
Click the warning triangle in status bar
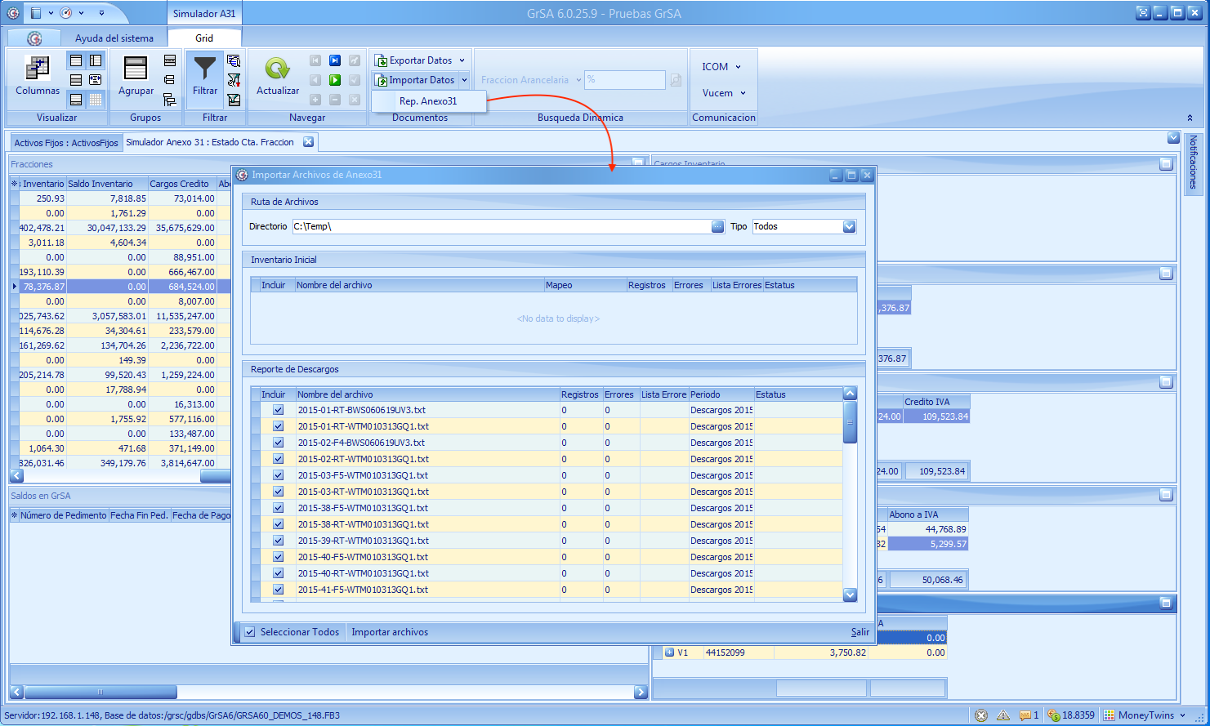pos(1003,715)
